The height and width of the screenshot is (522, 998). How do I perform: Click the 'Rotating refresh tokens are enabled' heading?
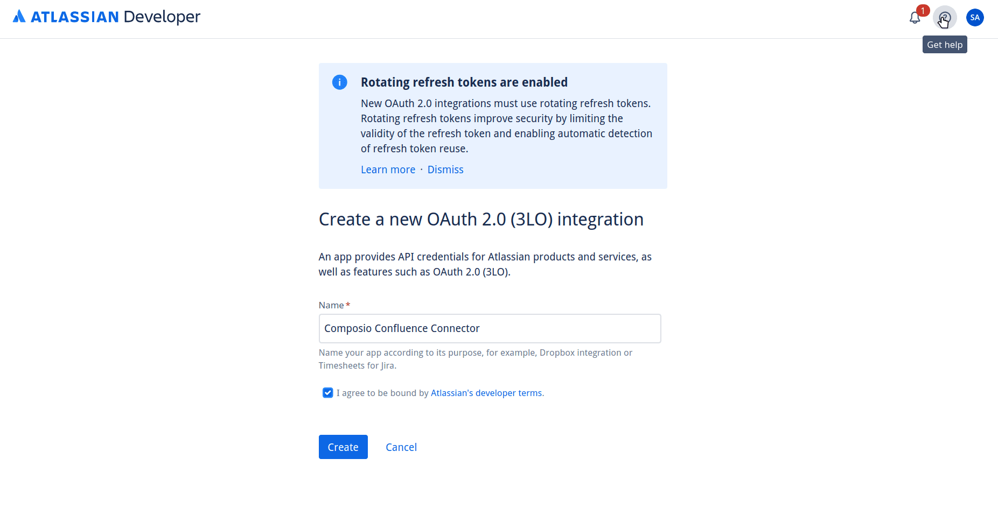tap(464, 82)
